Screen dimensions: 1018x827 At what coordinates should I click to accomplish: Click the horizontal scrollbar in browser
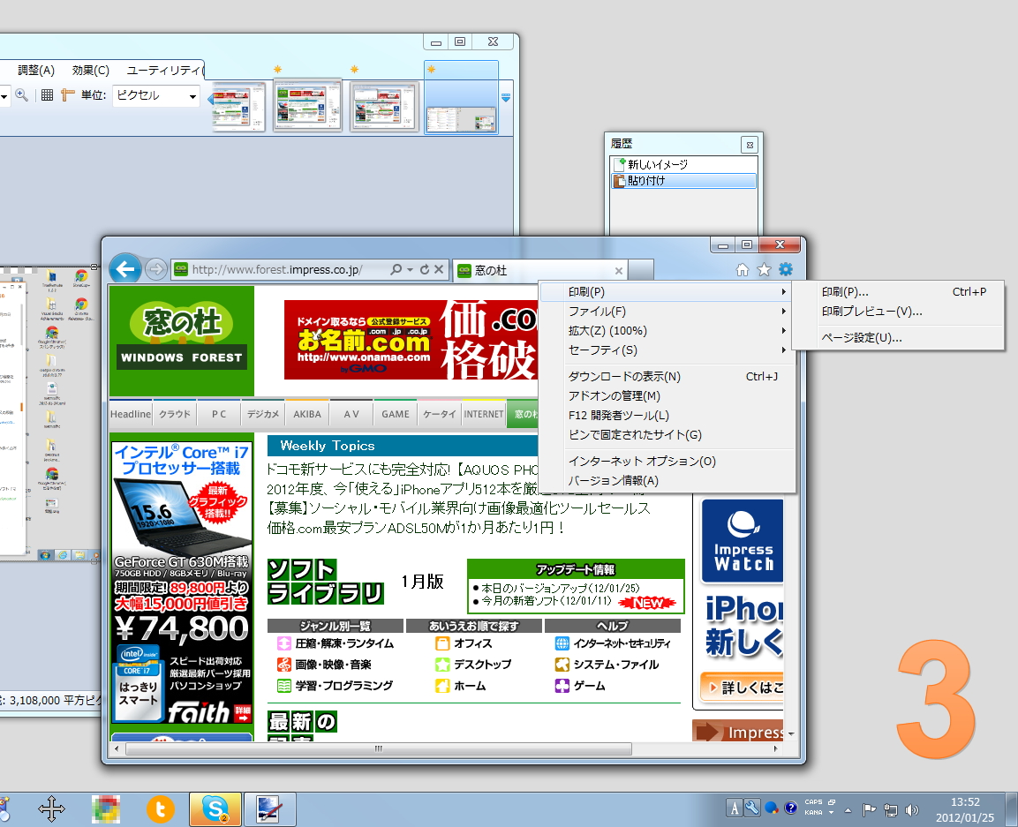coord(379,749)
